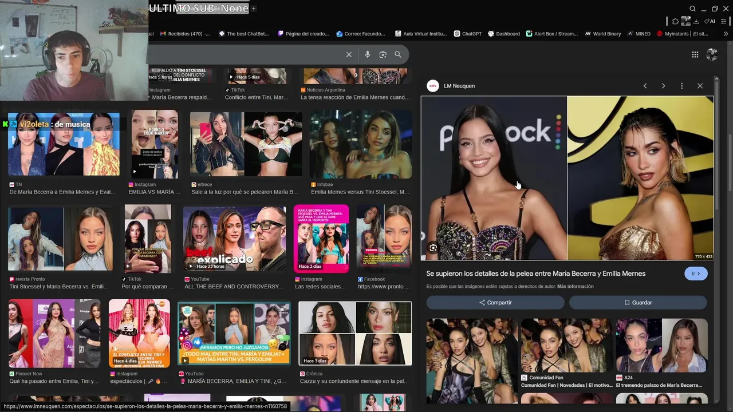Search this image with the Lens icon
733x412 pixels.
(433, 248)
